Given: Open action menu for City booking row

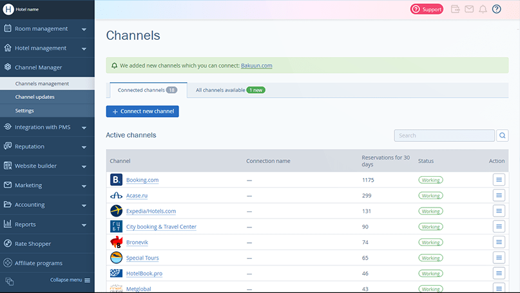Looking at the screenshot, I should pos(499,227).
